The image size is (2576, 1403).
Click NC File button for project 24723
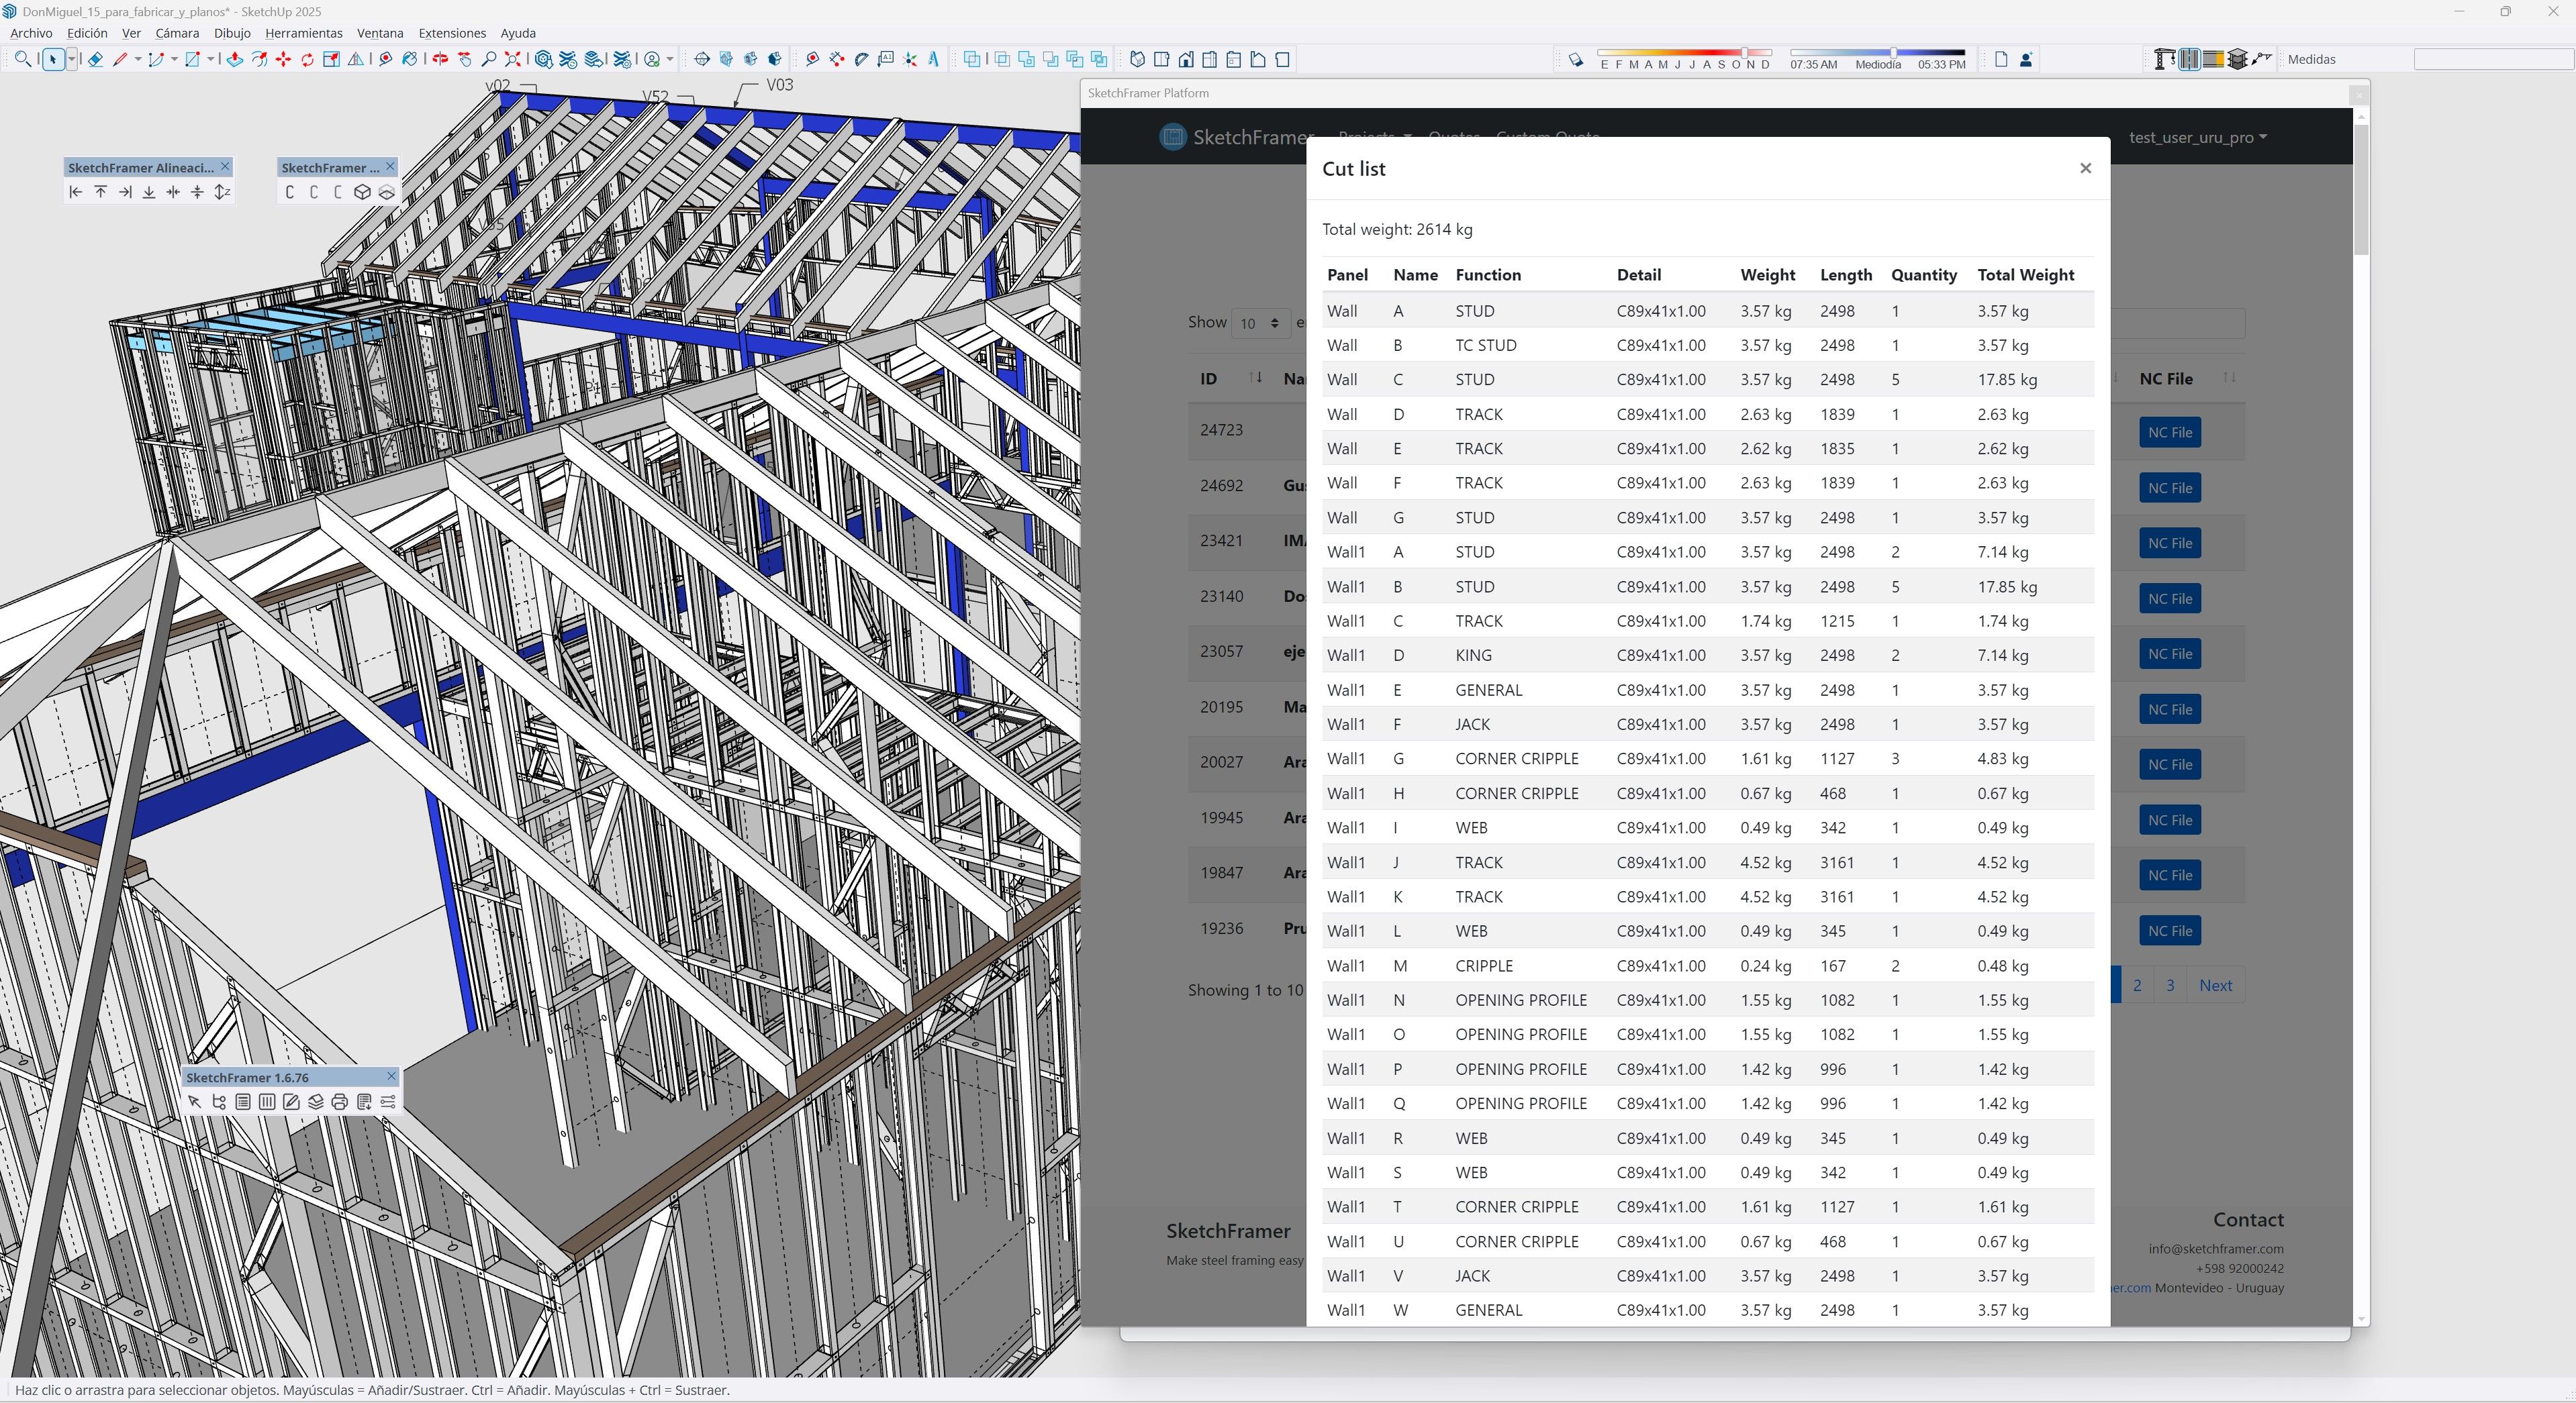2169,433
